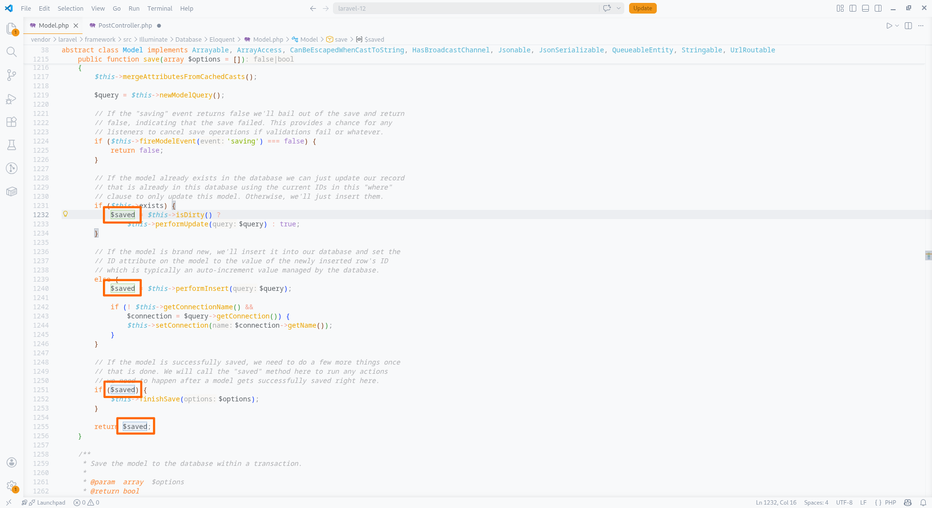The width and height of the screenshot is (932, 508).
Task: Show errors and warnings problems count
Action: [x=86, y=503]
